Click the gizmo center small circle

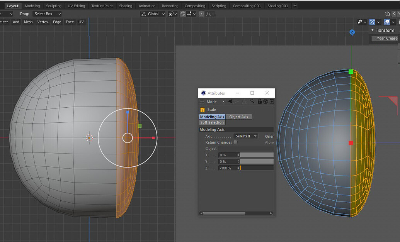pos(128,138)
